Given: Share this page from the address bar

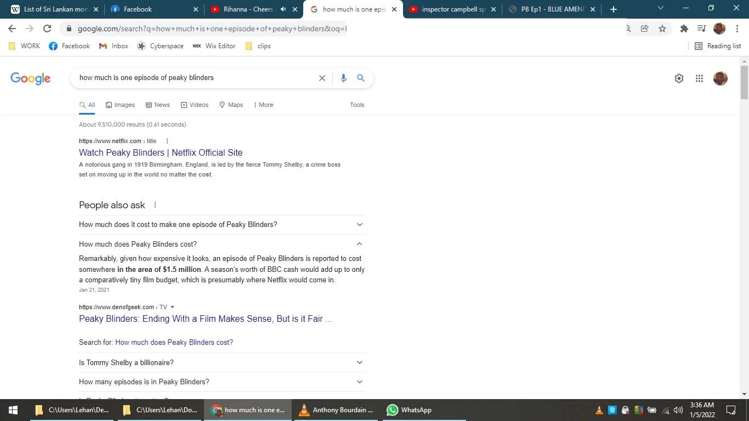Looking at the screenshot, I should click(x=645, y=29).
